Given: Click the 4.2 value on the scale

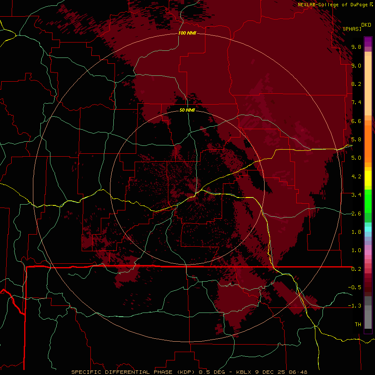Looking at the screenshot, I should click(x=356, y=177).
